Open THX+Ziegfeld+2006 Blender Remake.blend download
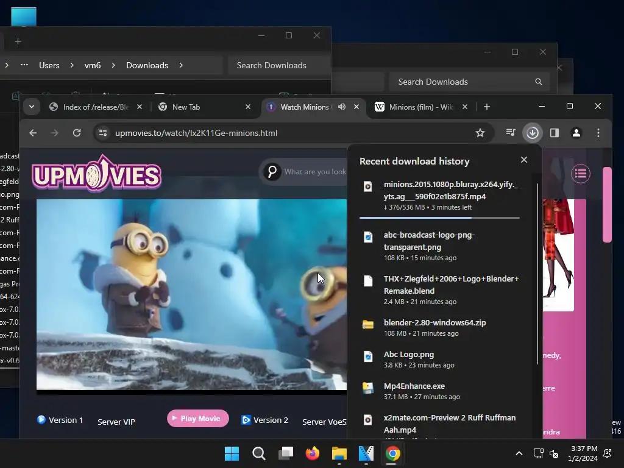 pyautogui.click(x=439, y=289)
